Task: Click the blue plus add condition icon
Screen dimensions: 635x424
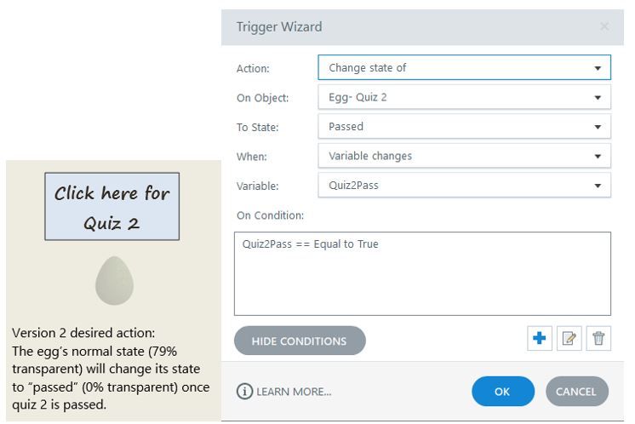Action: coord(539,339)
